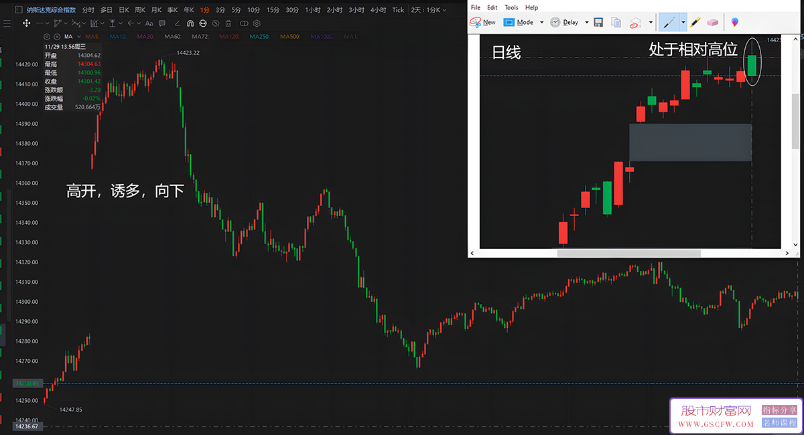Screen dimensions: 804x435
Task: Expand the Delay dropdown arrow
Action: coord(587,22)
